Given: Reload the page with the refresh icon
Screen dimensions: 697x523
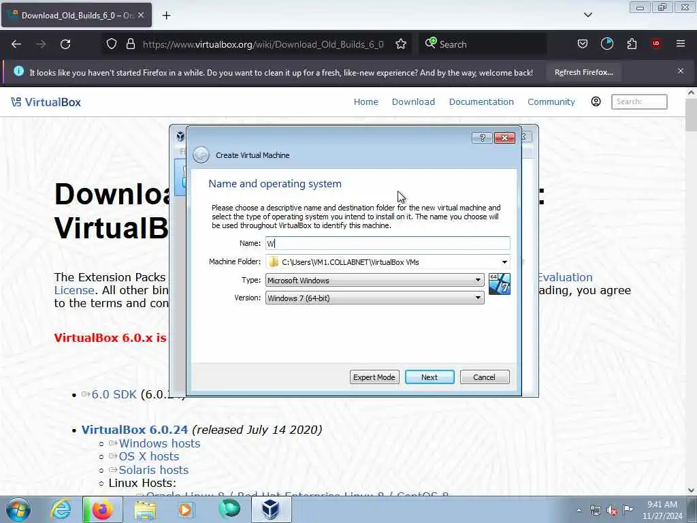Looking at the screenshot, I should click(65, 44).
